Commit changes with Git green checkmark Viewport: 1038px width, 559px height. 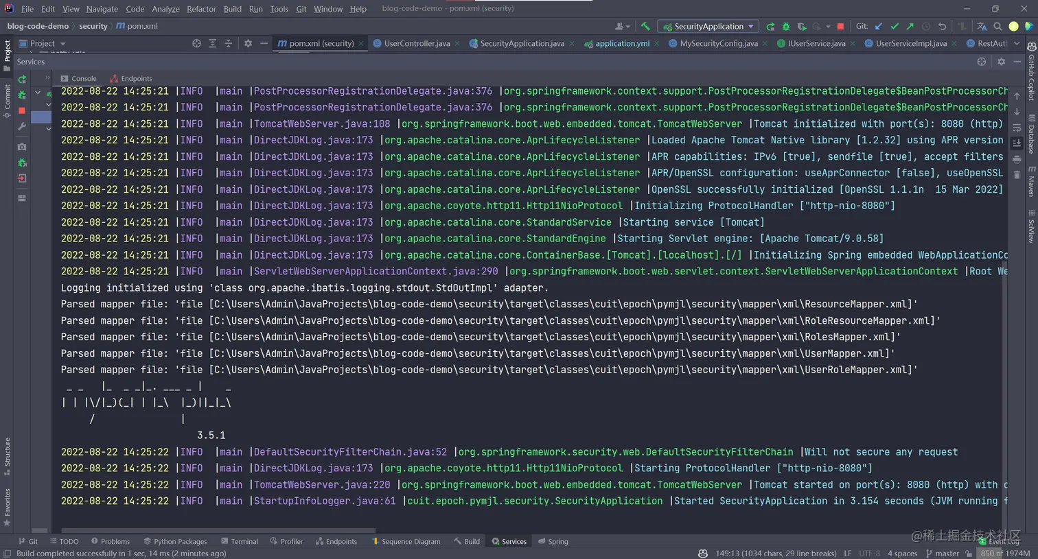(895, 26)
